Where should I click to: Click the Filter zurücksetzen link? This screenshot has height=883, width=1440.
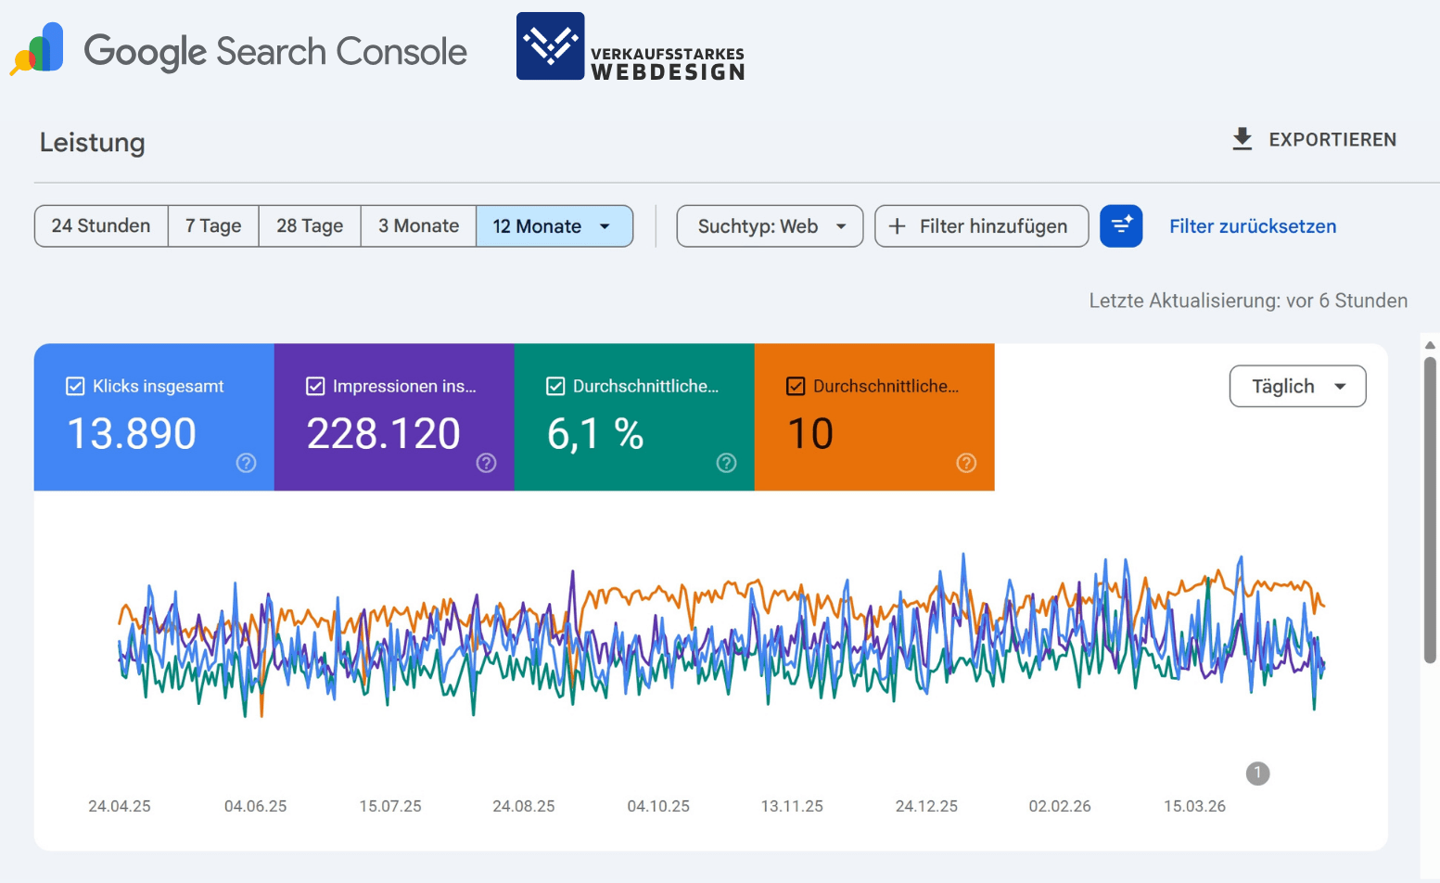pos(1253,225)
